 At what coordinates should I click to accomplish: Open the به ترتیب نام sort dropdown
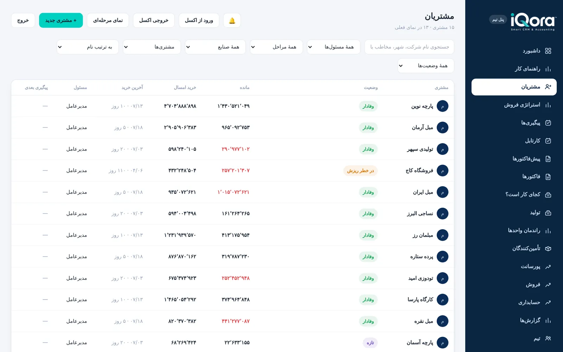tap(88, 47)
